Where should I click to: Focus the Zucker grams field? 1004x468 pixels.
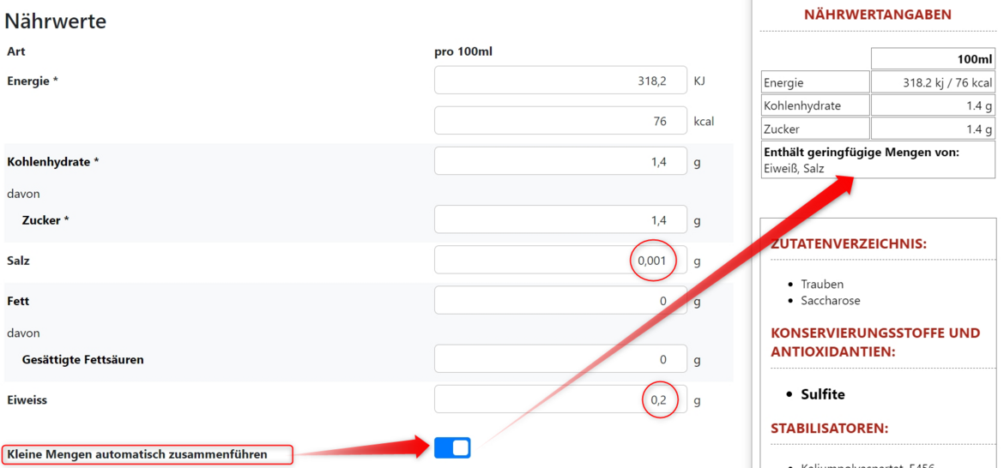pyautogui.click(x=560, y=220)
